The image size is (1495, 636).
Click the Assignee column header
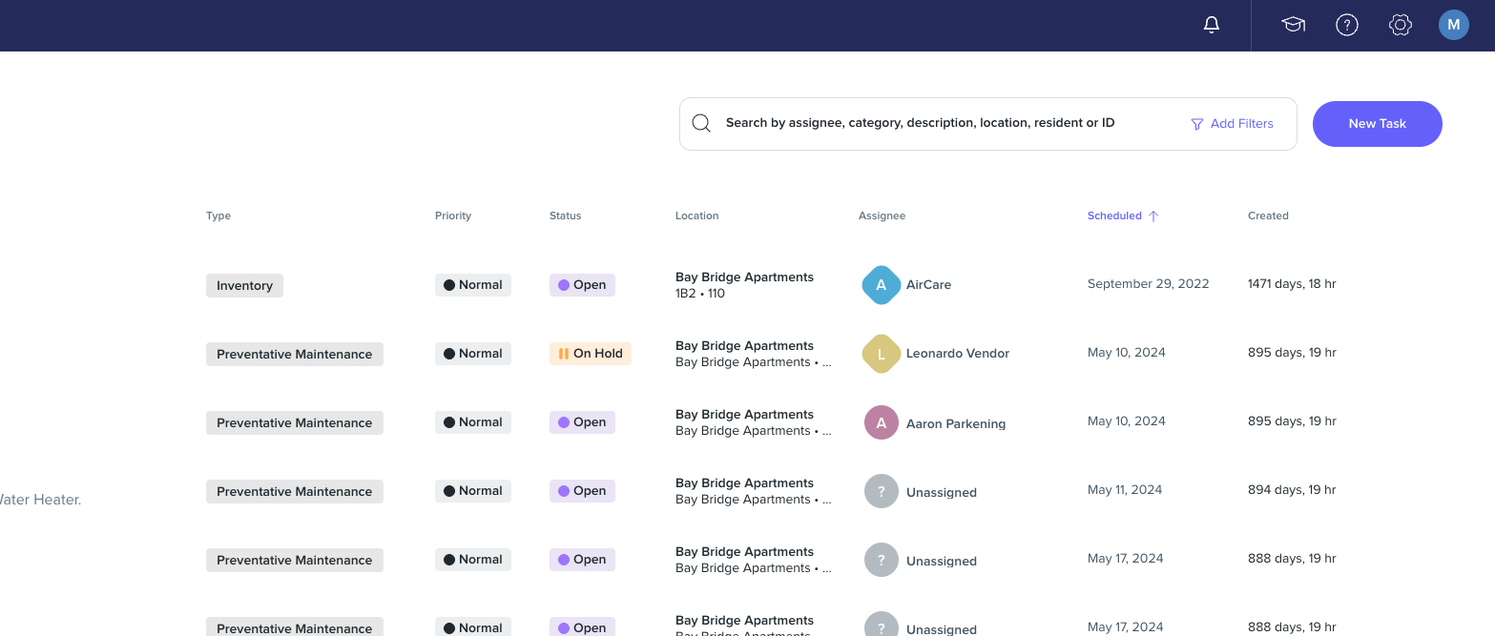point(882,215)
